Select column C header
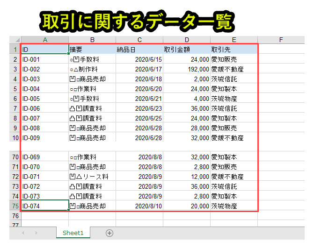This screenshot has height=249, width=314. pos(139,40)
